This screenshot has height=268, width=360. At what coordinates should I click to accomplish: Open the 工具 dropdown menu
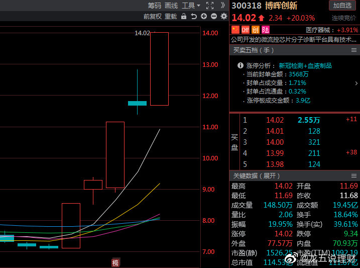(191, 6)
